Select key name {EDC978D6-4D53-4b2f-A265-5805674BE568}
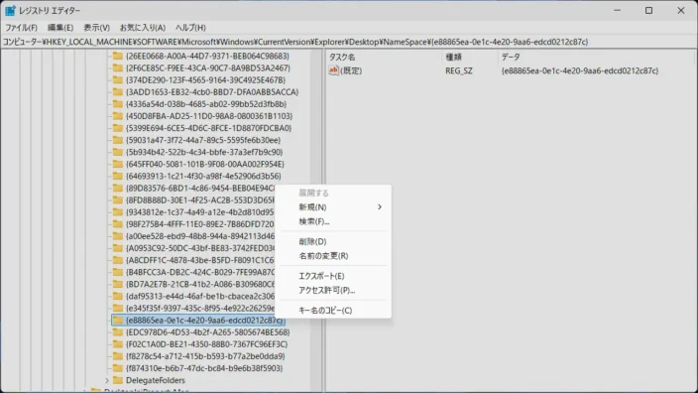Viewport: 698px width, 393px height. (208, 332)
